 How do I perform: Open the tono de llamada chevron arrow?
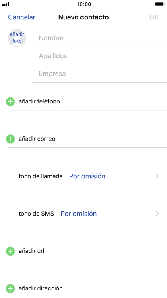pos(157,176)
